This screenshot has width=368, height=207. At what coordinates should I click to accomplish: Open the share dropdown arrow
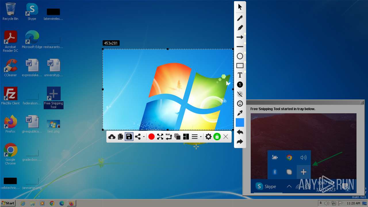pos(144,137)
